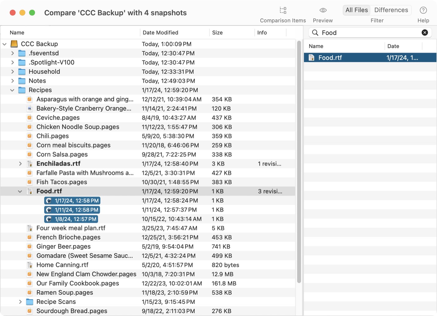Switch filter to Differences

pyautogui.click(x=391, y=10)
